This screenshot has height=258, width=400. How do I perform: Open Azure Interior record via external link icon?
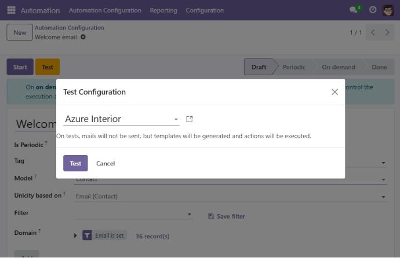pyautogui.click(x=190, y=119)
